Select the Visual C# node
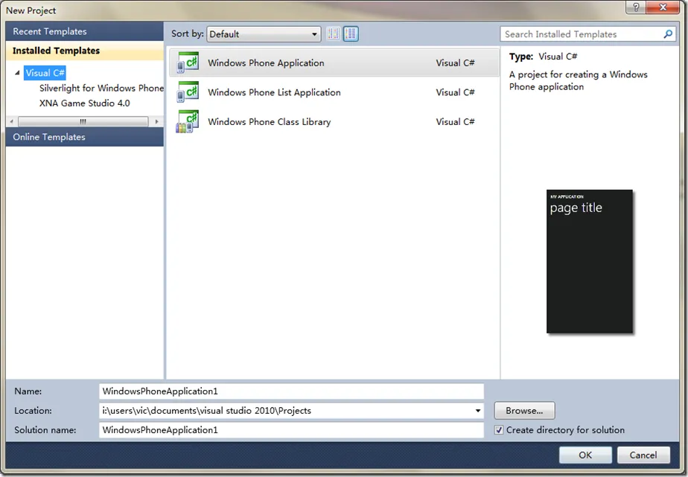 pos(44,72)
